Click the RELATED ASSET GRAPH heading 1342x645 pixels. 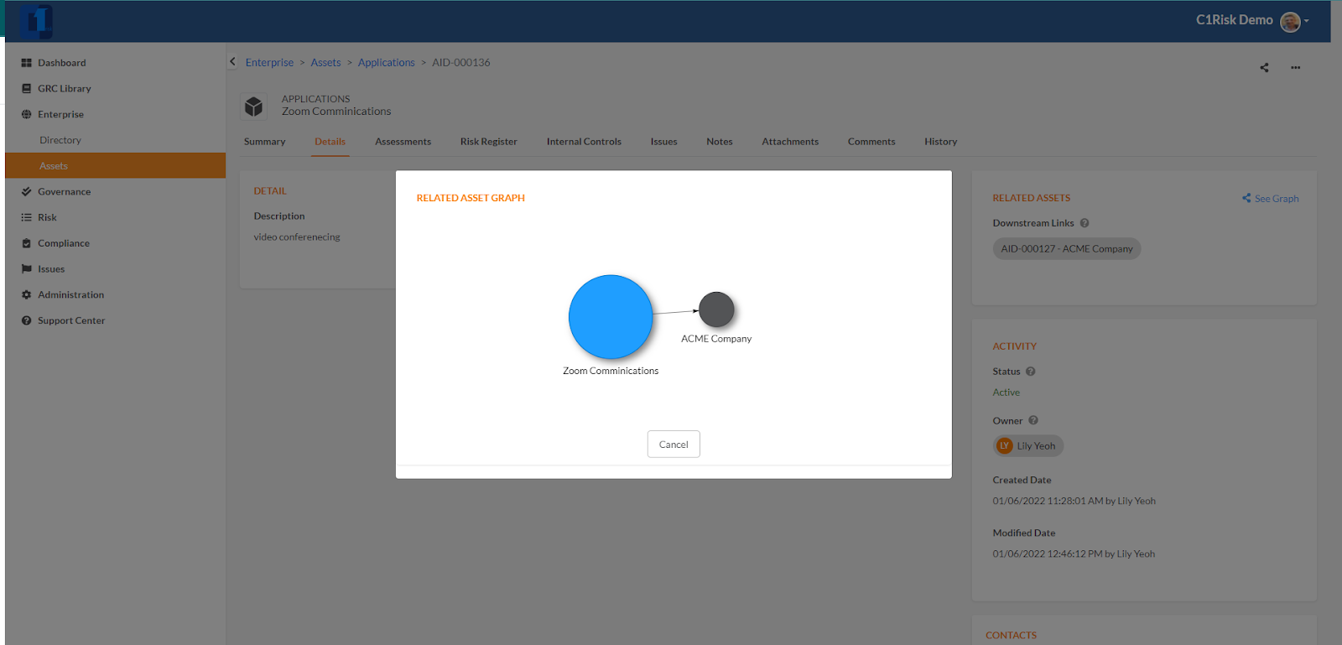click(x=471, y=198)
